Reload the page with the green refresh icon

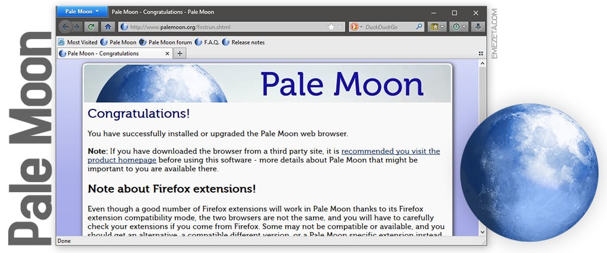[91, 27]
